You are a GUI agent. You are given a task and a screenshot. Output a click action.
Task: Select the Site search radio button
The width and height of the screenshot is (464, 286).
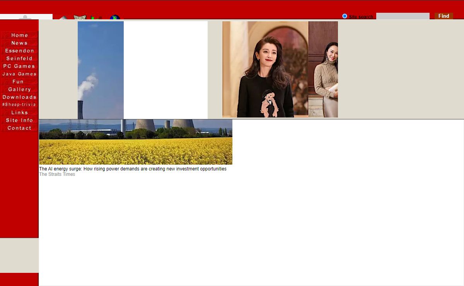coord(345,16)
